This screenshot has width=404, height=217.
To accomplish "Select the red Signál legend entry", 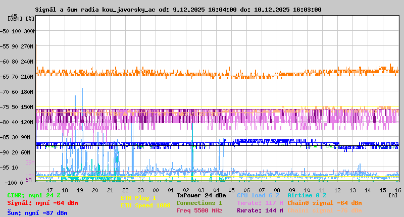I will click(42, 203).
